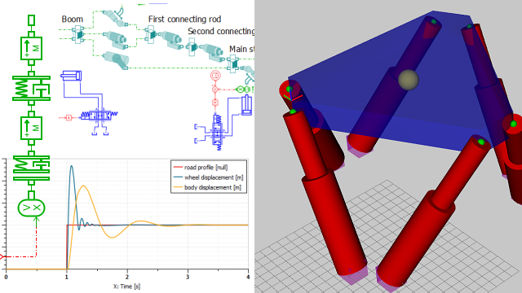Viewport: 522px width, 293px height.
Task: Select the joint under Second connecting label
Action: (x=192, y=47)
